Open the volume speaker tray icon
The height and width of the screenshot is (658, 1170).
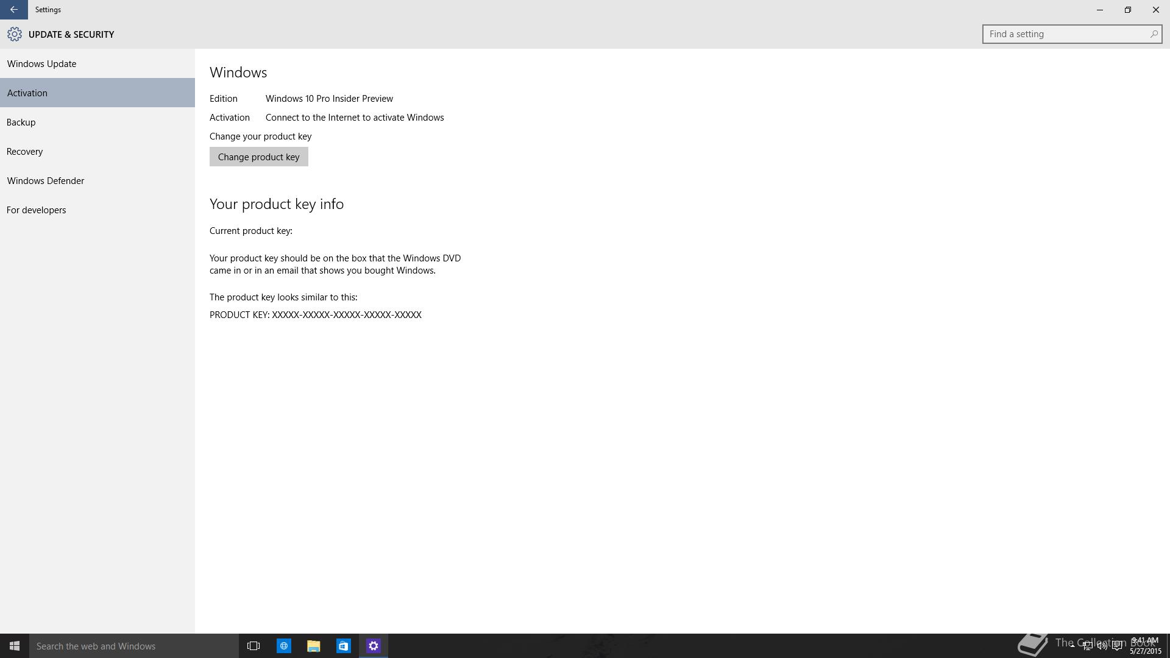(1102, 646)
